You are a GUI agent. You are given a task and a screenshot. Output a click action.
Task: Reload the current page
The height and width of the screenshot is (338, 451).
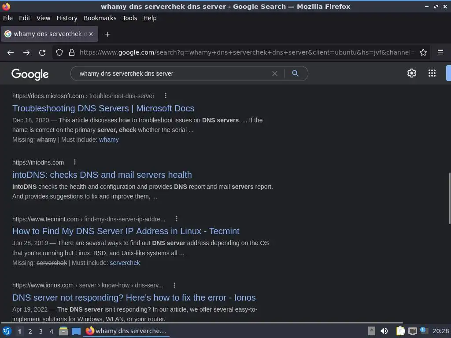[42, 53]
